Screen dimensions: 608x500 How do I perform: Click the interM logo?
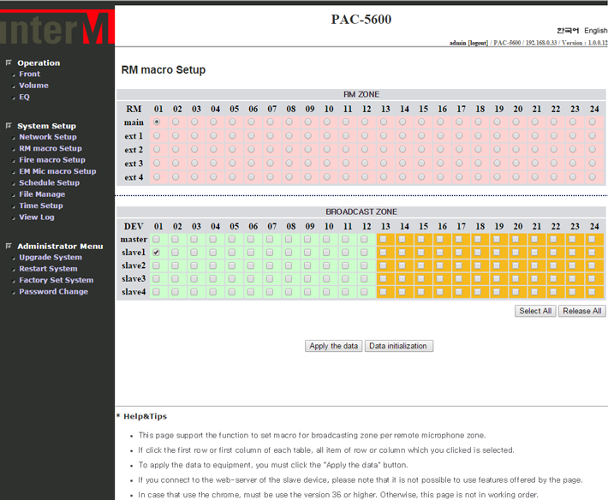(x=57, y=27)
